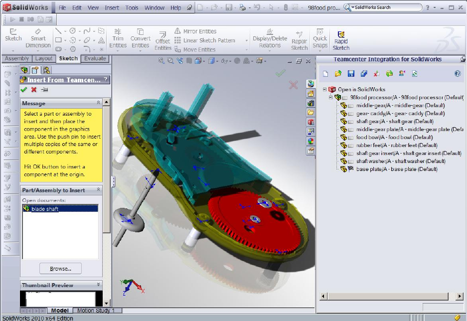Click the red cancel X in PropertyManager
The image size is (467, 321).
click(34, 90)
